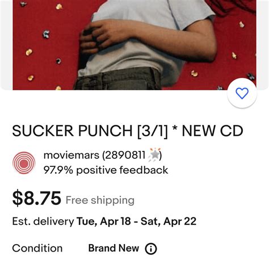Open the Sucker Punch album cover image
This screenshot has width=269, height=264.
[134, 45]
